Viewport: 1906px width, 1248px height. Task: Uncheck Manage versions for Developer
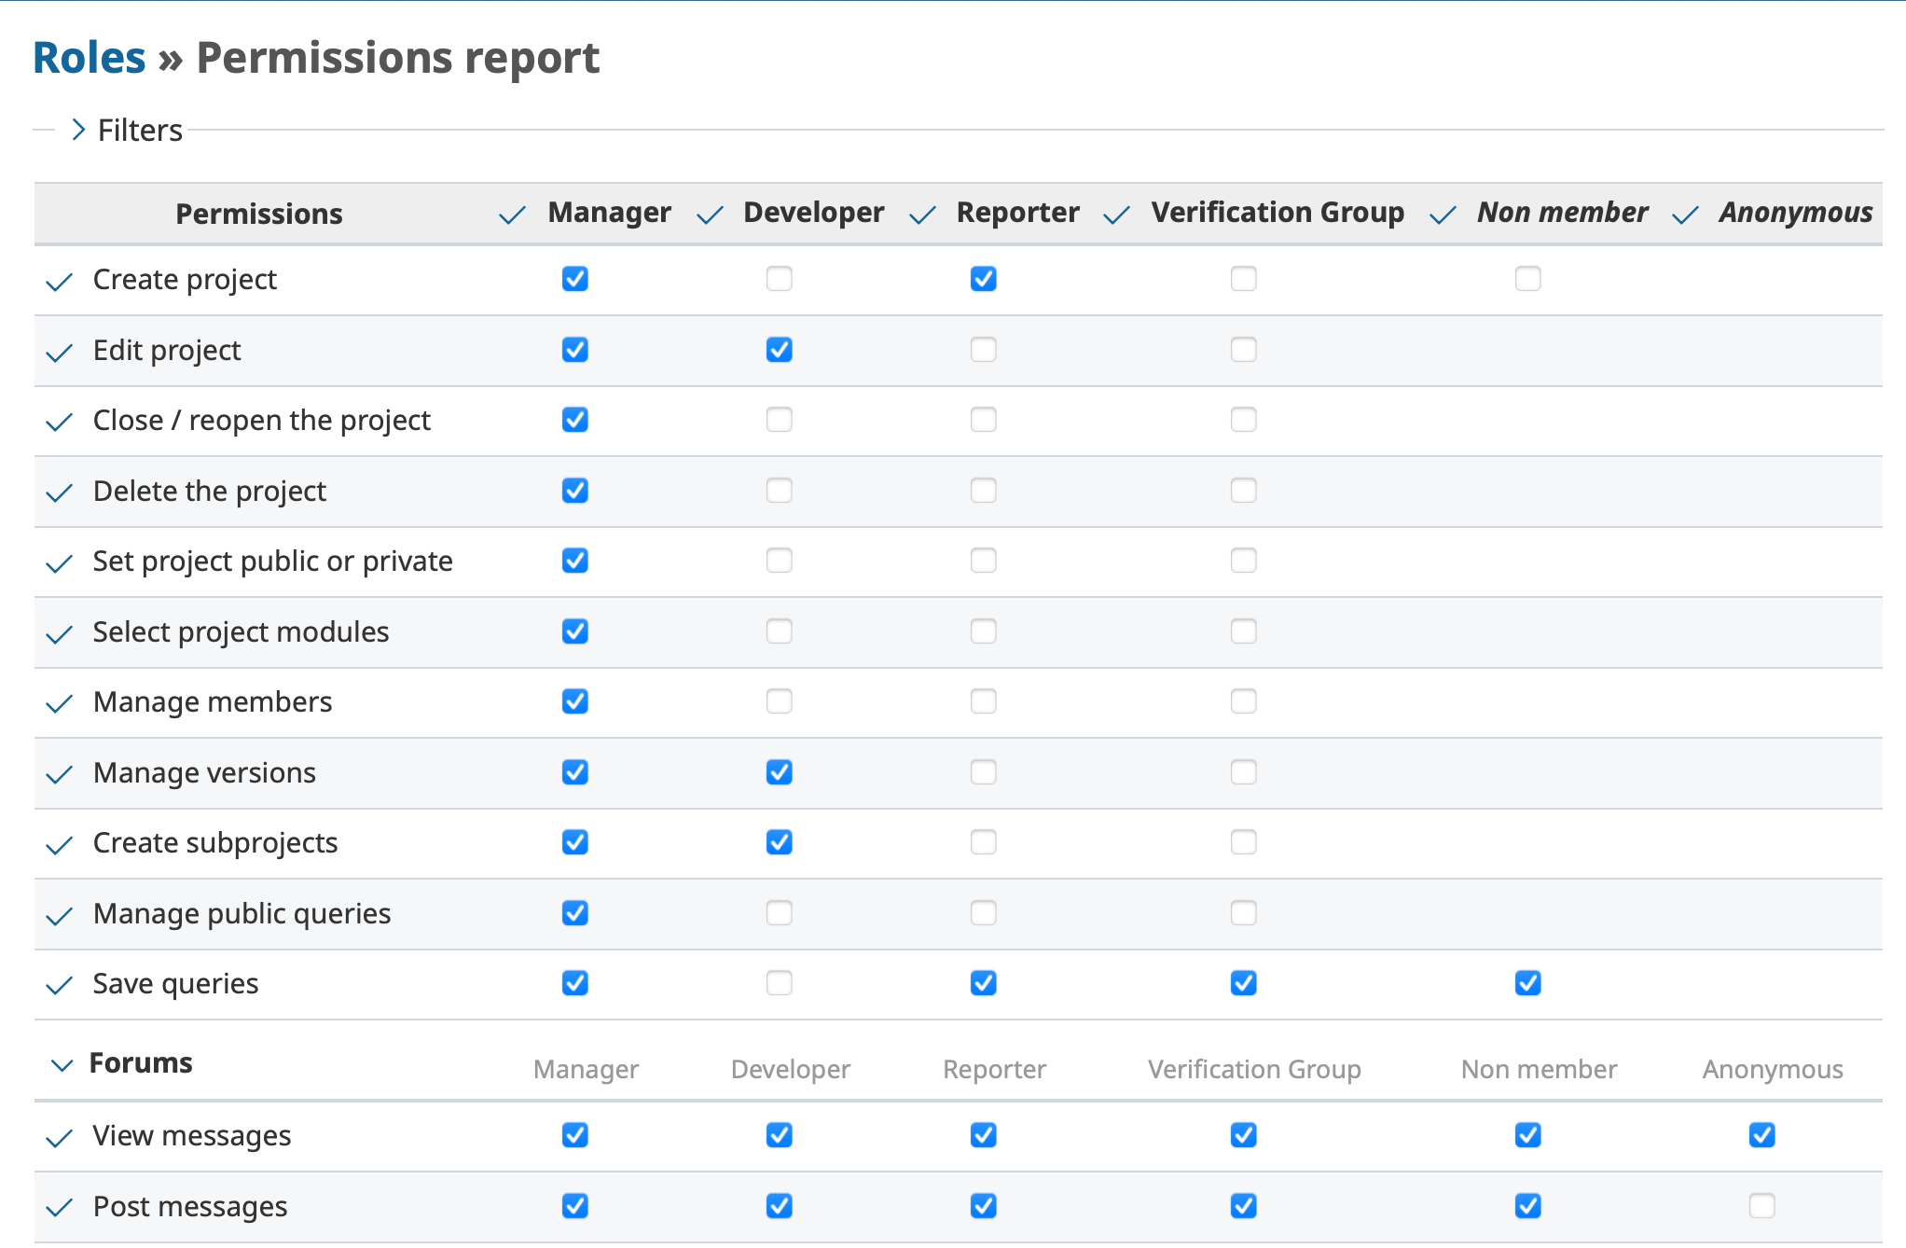tap(780, 772)
